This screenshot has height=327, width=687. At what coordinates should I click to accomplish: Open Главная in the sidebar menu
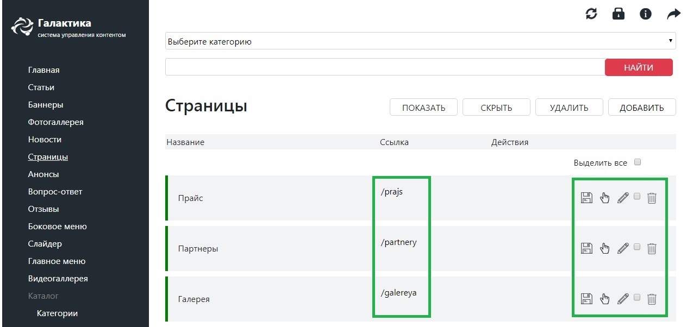(x=44, y=70)
